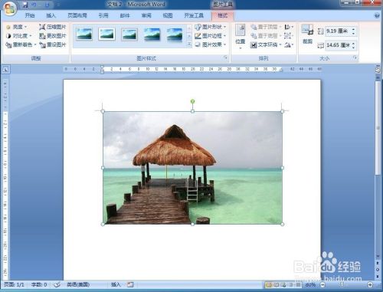Expand the quick access toolbar customize arrow

(x=58, y=5)
